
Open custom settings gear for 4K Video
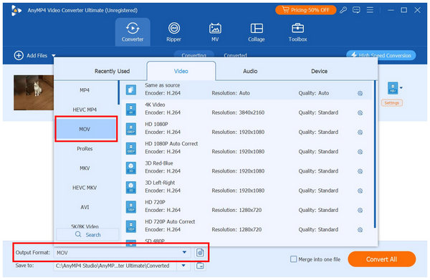click(x=360, y=113)
